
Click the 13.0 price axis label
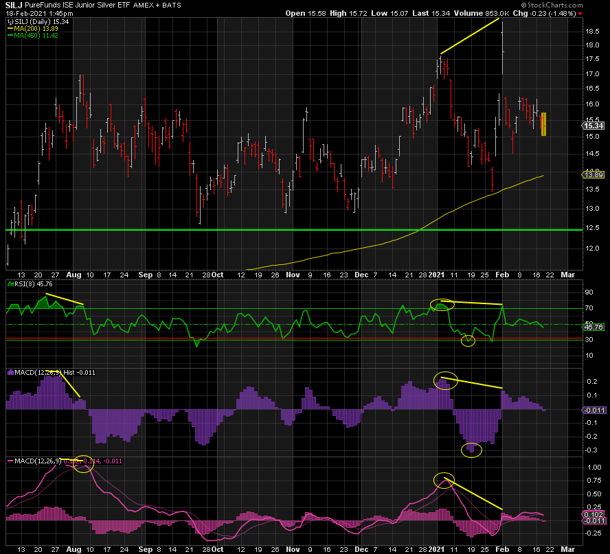coord(592,209)
